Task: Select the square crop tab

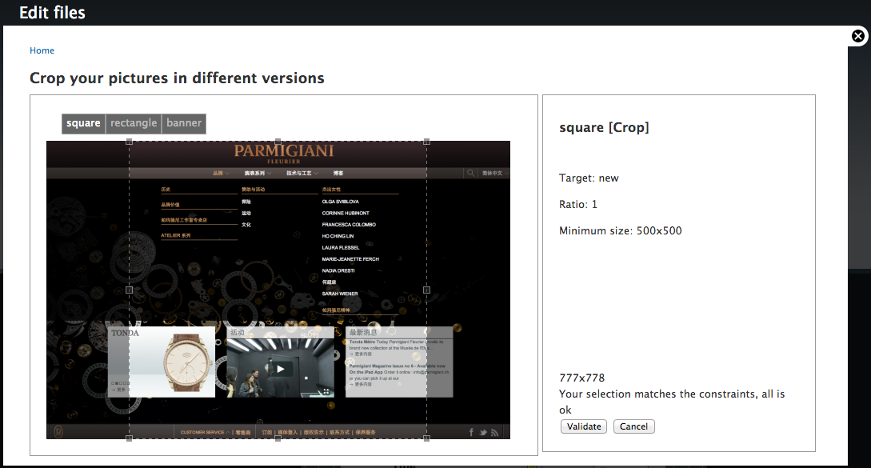Action: [83, 123]
